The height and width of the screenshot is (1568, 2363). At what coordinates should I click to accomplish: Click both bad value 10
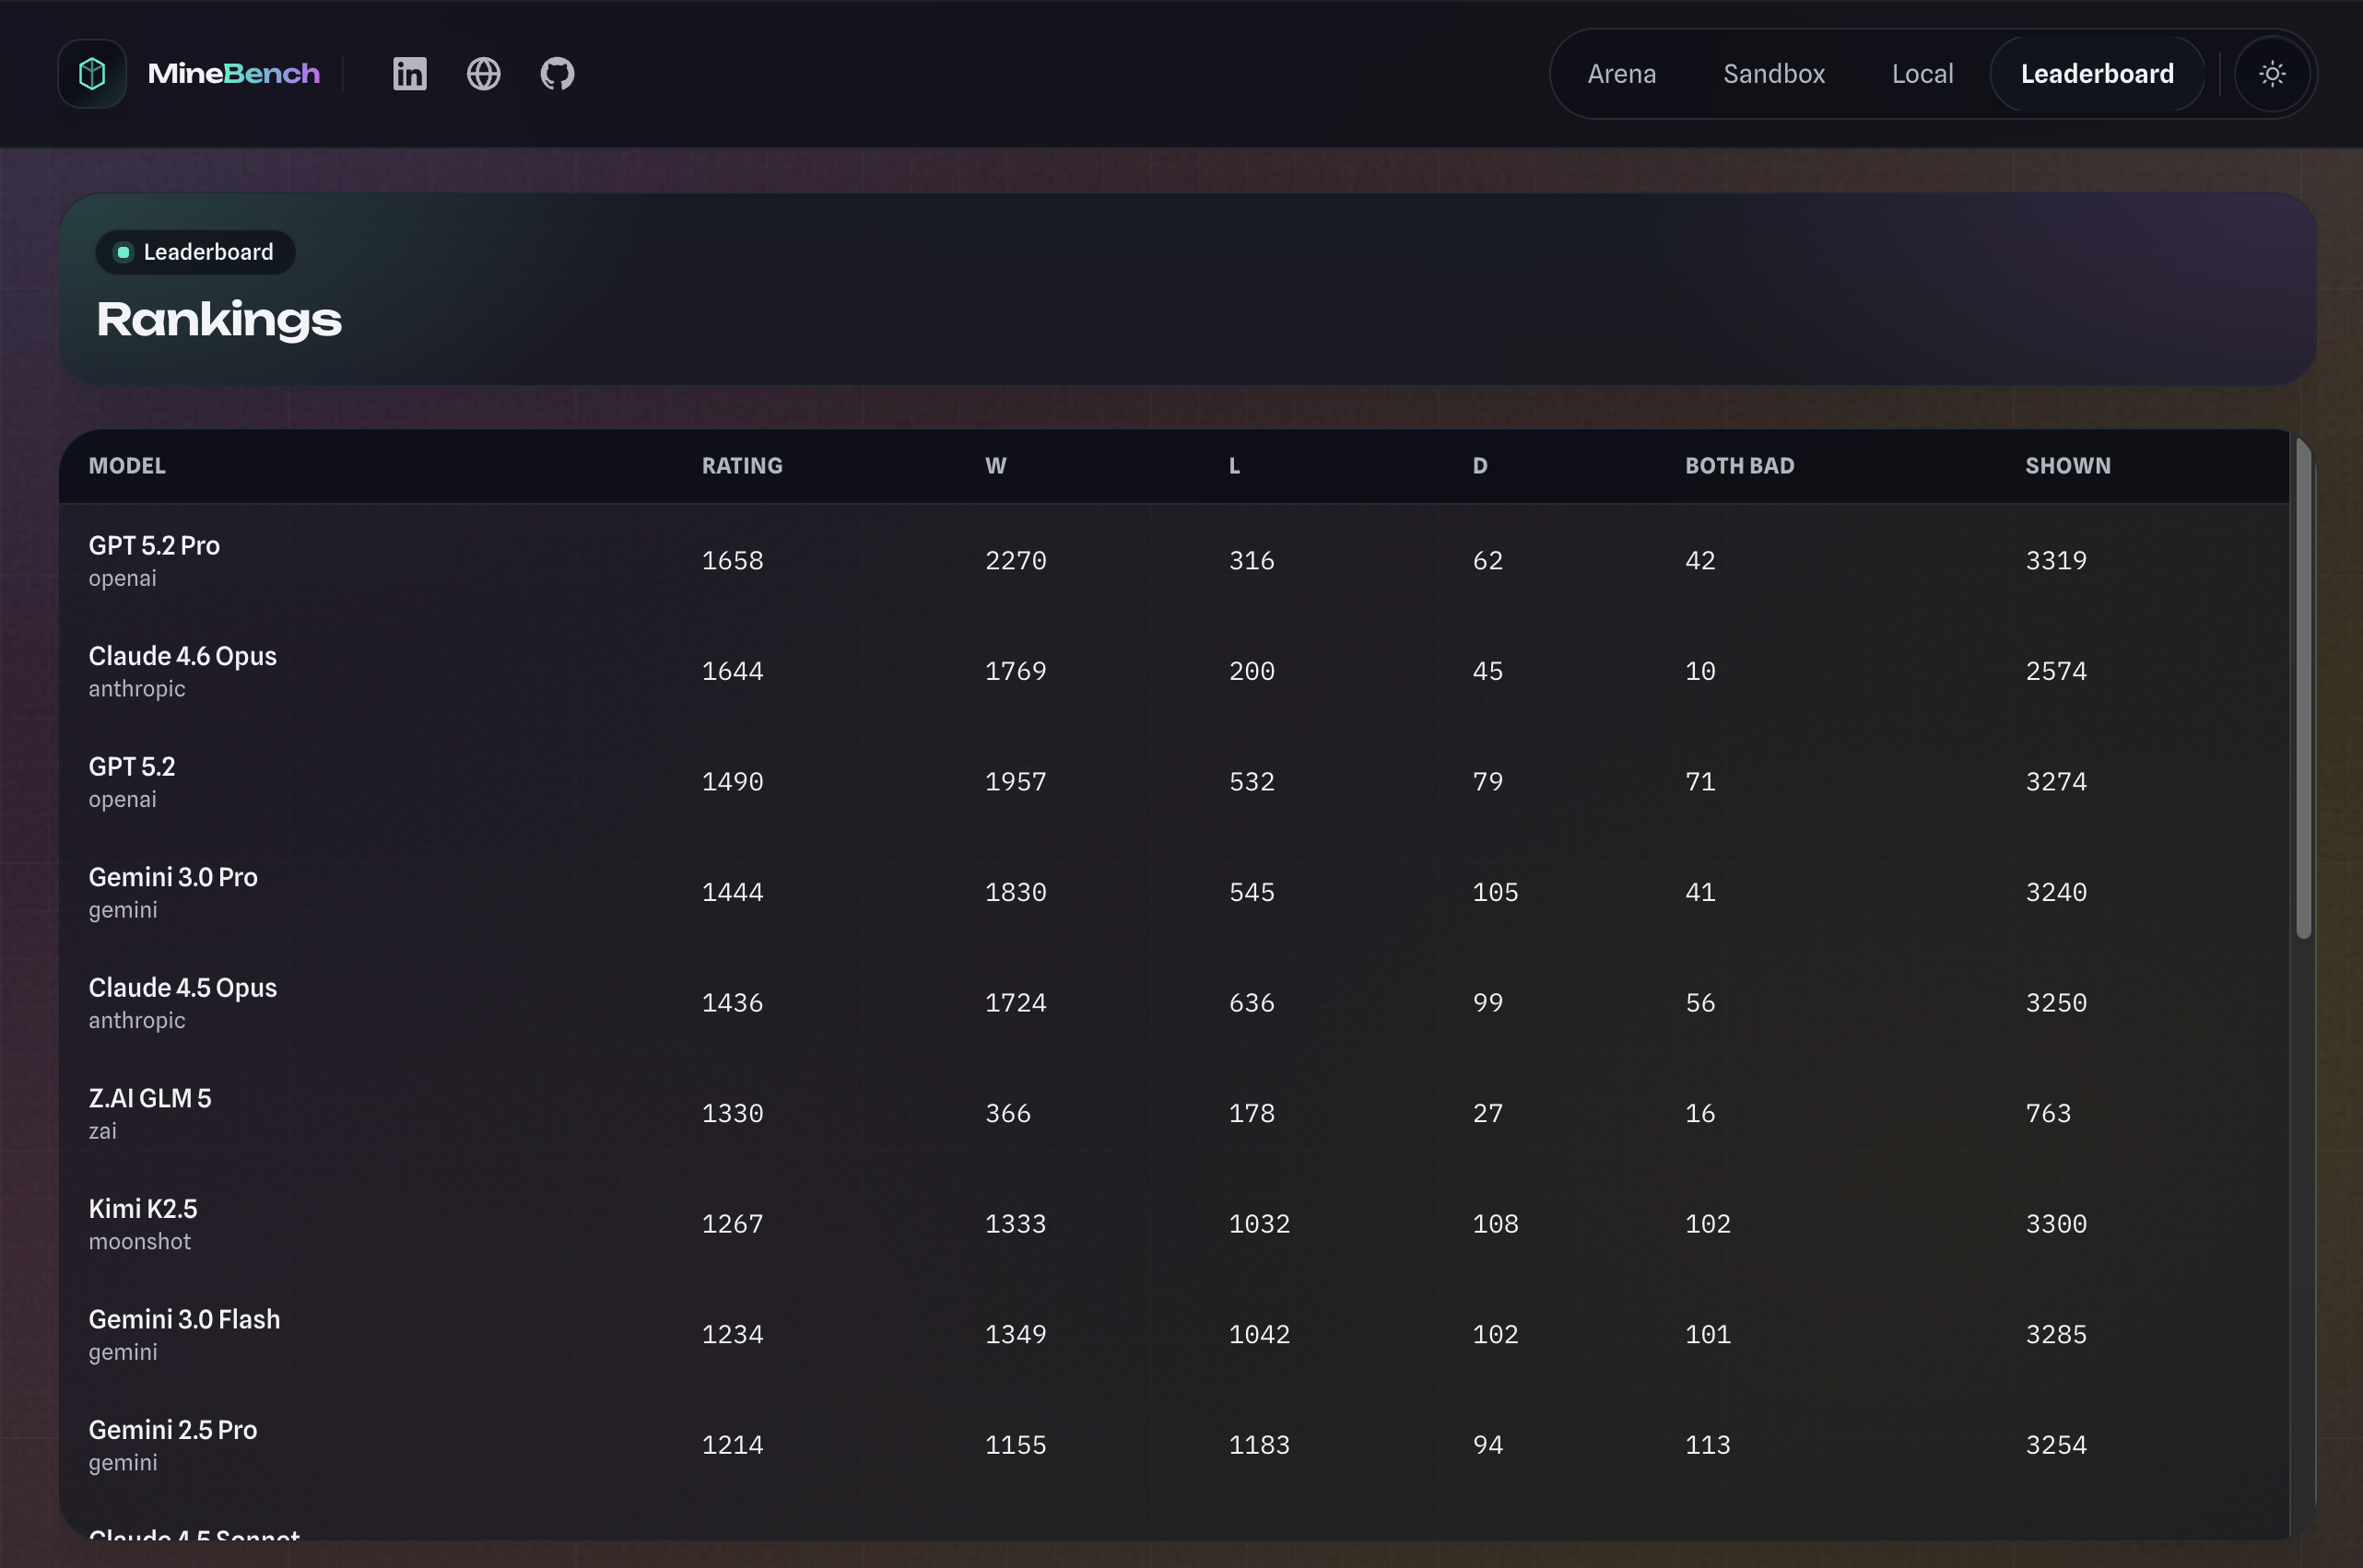coord(1700,671)
